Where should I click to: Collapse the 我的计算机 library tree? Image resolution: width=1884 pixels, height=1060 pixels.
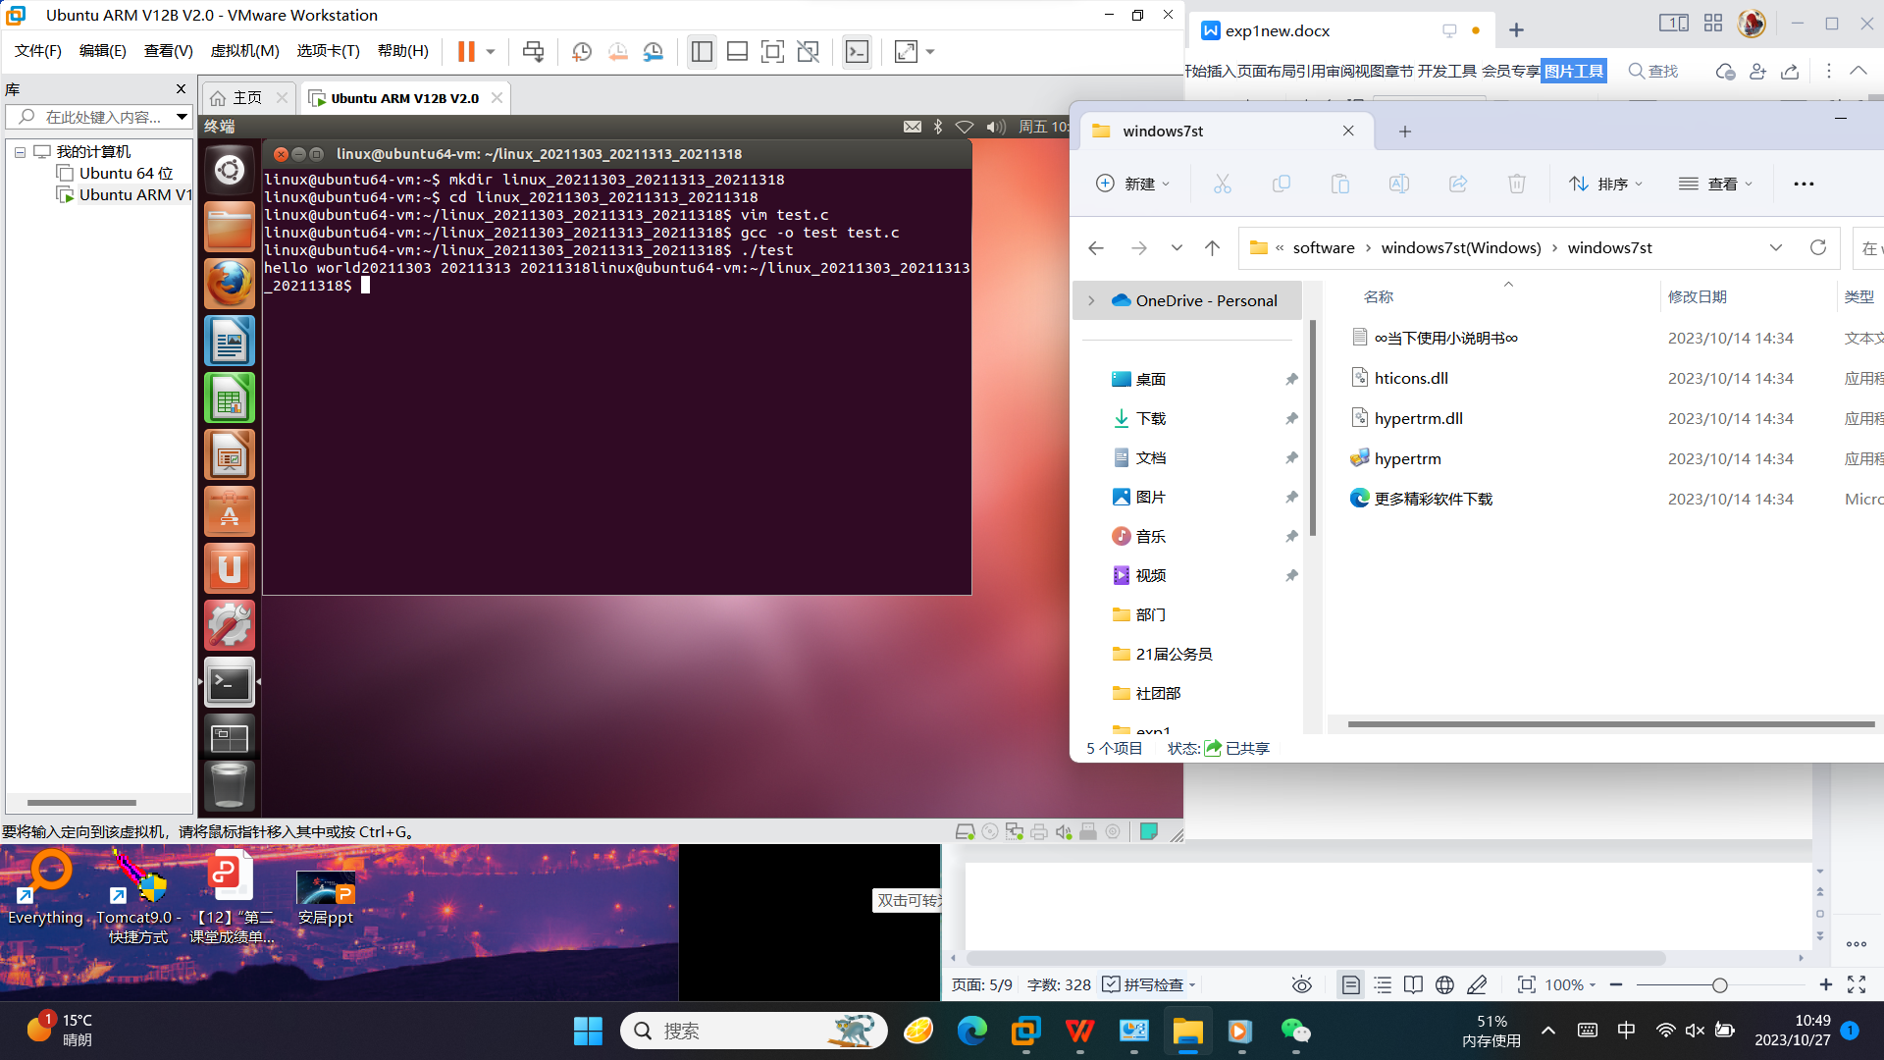[x=20, y=152]
